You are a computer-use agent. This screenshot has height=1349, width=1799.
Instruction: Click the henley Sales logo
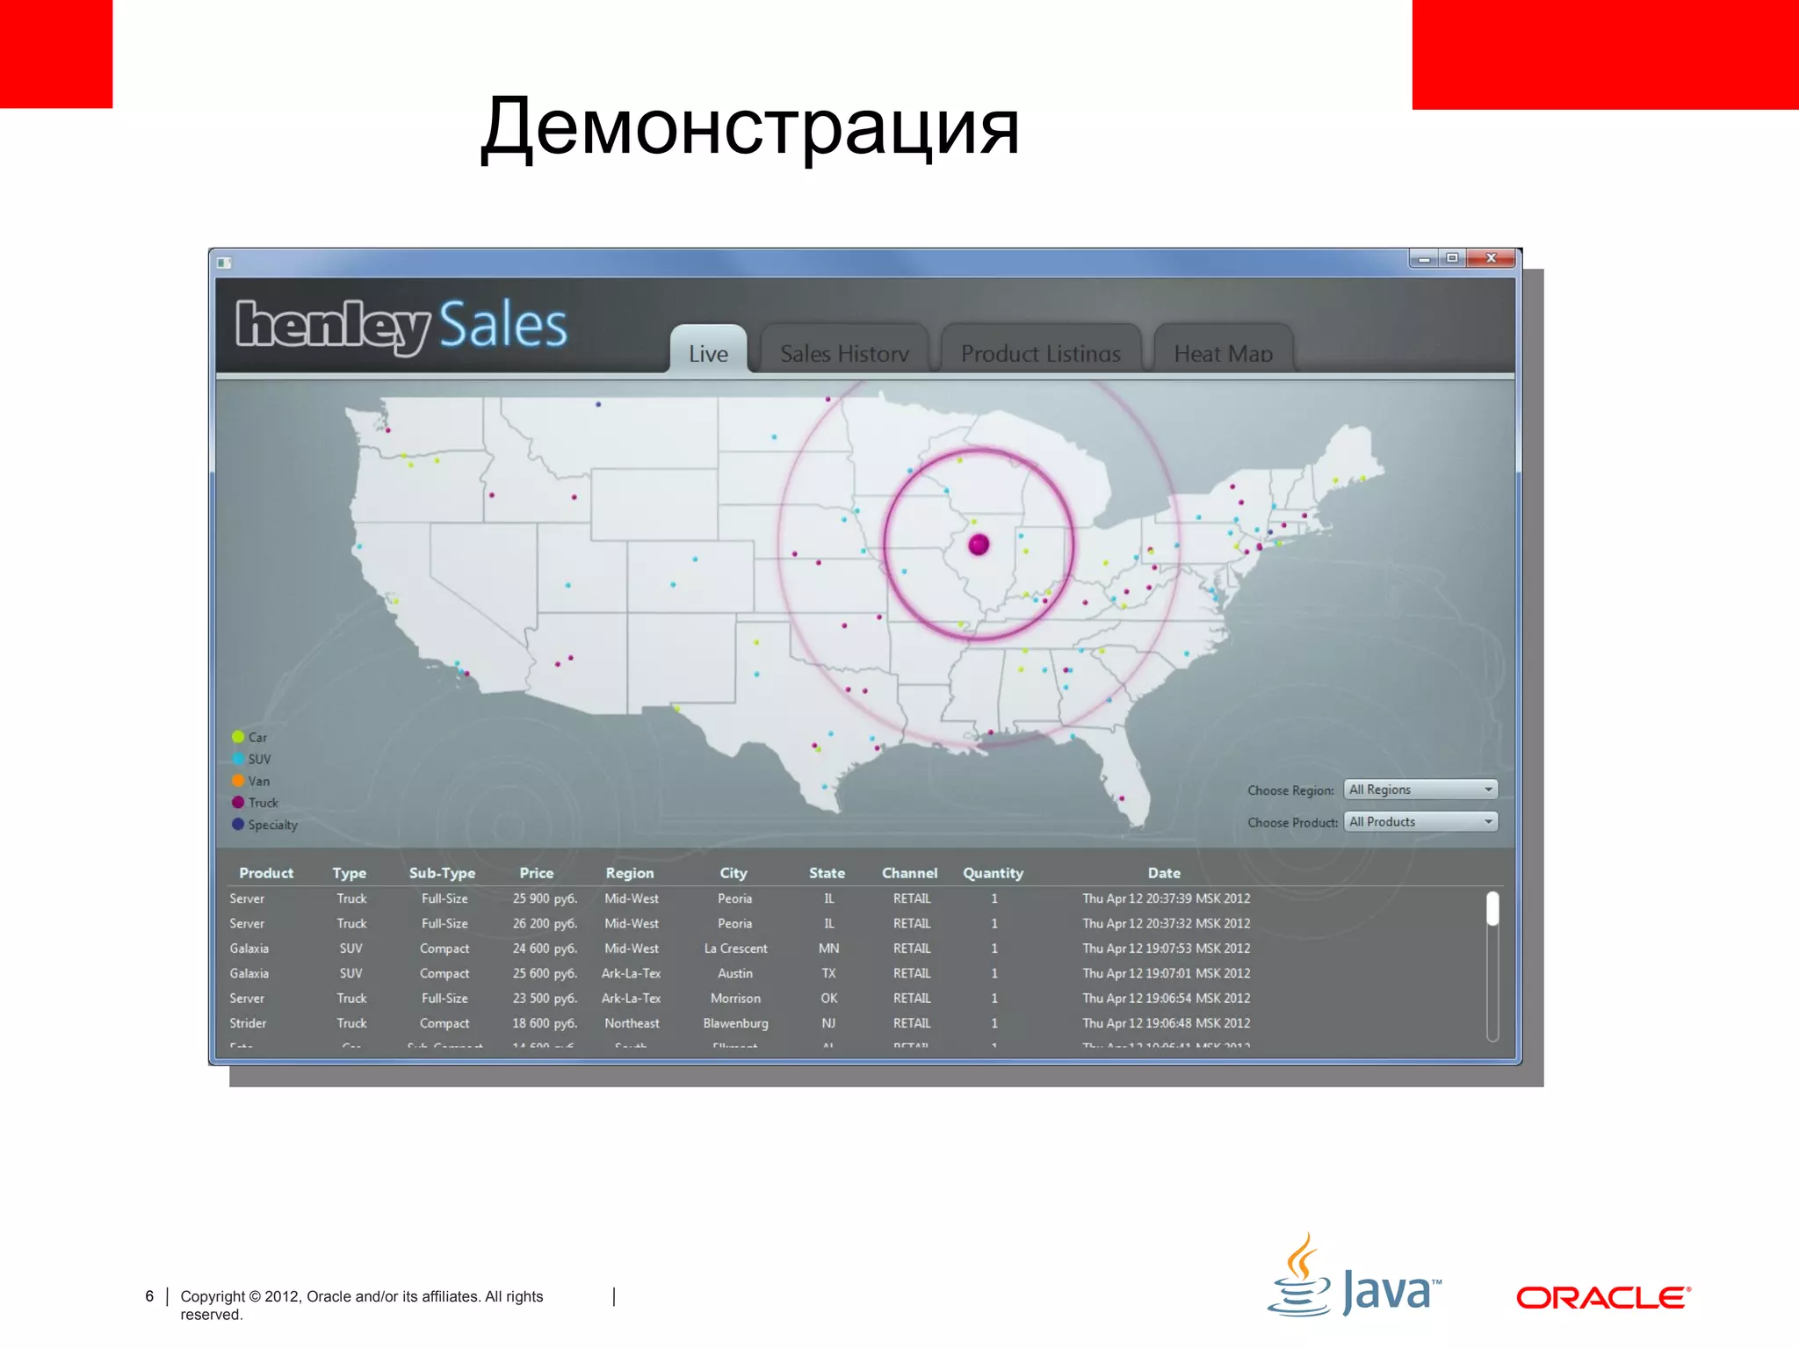click(x=401, y=326)
